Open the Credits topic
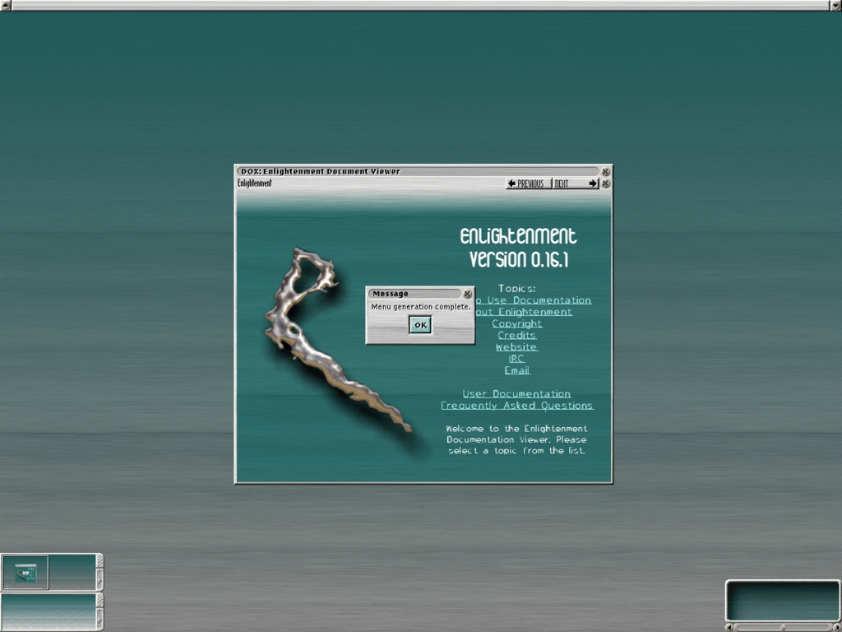Image resolution: width=842 pixels, height=632 pixels. click(516, 335)
